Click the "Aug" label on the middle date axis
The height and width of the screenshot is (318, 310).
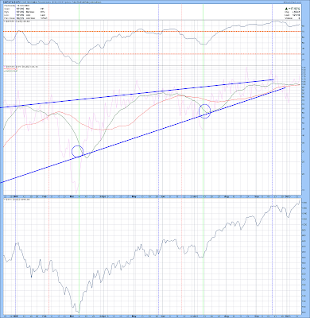[x=227, y=196]
